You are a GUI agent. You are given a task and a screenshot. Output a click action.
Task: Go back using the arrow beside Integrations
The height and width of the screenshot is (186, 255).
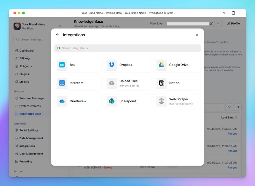(x=57, y=35)
